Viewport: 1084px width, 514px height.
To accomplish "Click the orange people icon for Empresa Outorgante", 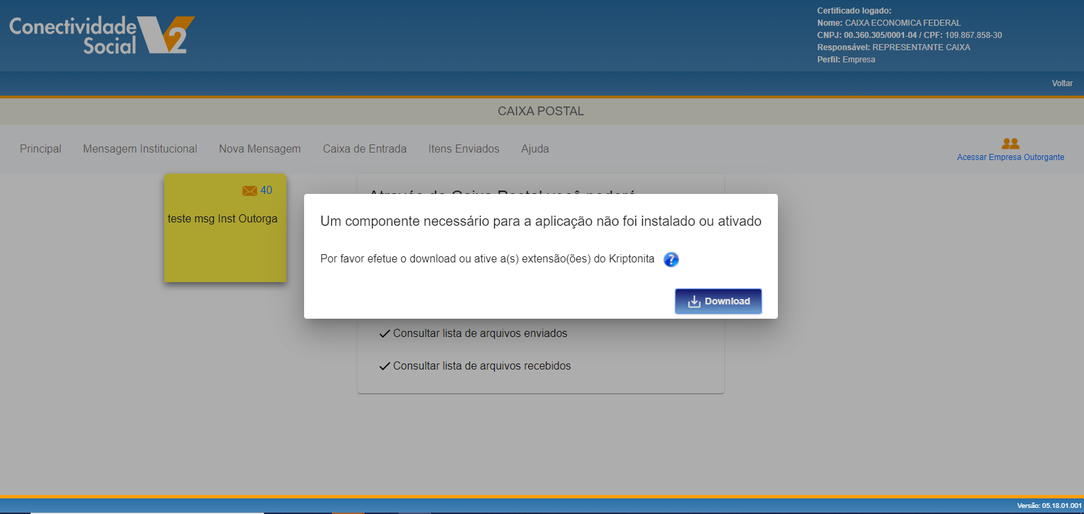I will click(1010, 143).
